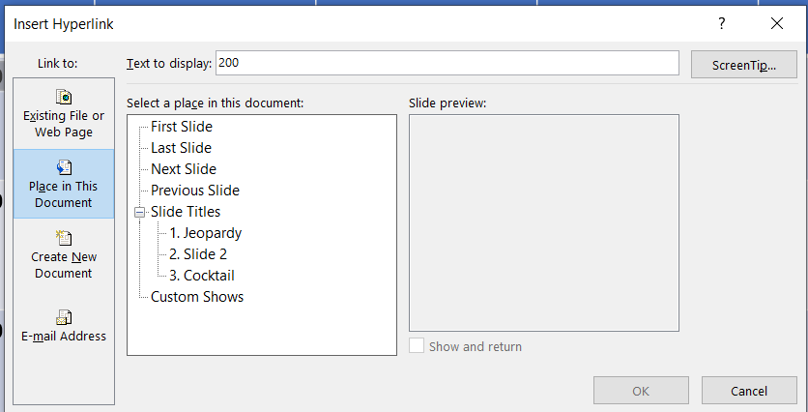This screenshot has height=412, width=808.
Task: Choose the 3. Cocktail slide
Action: coord(201,276)
